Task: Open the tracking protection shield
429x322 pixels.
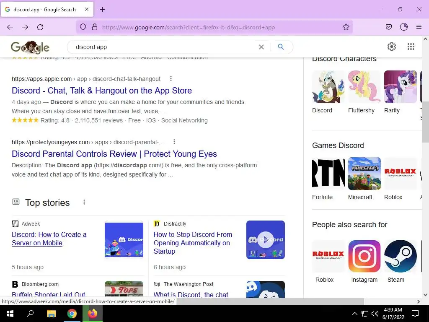Action: 83,27
